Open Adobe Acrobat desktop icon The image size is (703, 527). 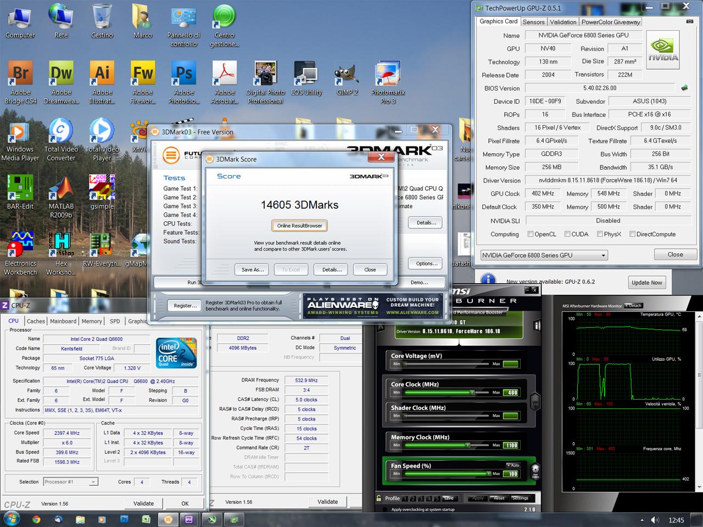225,82
